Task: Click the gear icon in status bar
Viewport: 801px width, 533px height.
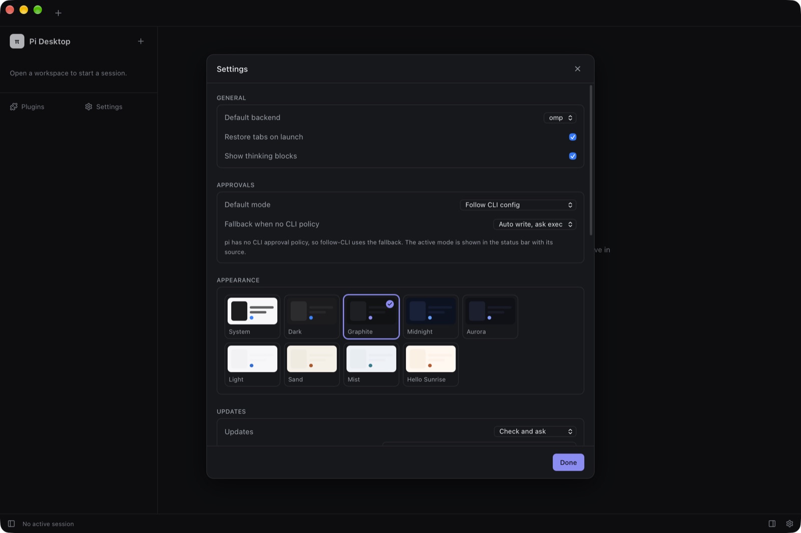Action: 789,523
